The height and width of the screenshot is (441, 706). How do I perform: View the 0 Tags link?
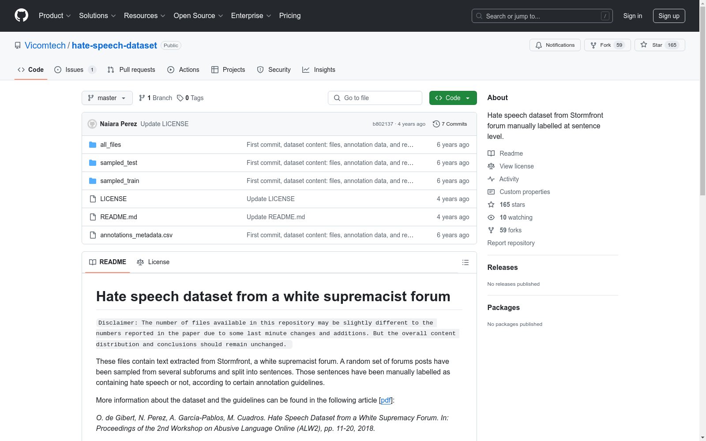pyautogui.click(x=190, y=98)
